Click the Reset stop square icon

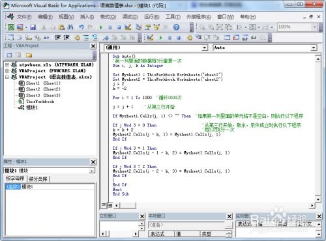(119, 27)
